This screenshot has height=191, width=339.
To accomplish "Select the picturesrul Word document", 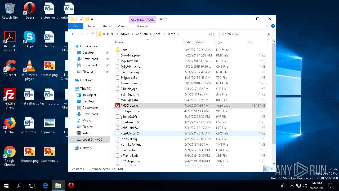I will pyautogui.click(x=49, y=11).
